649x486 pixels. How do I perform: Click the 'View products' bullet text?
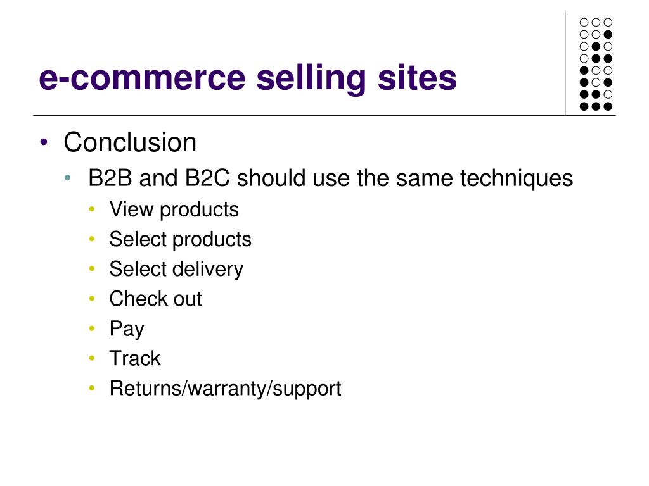[x=174, y=210]
